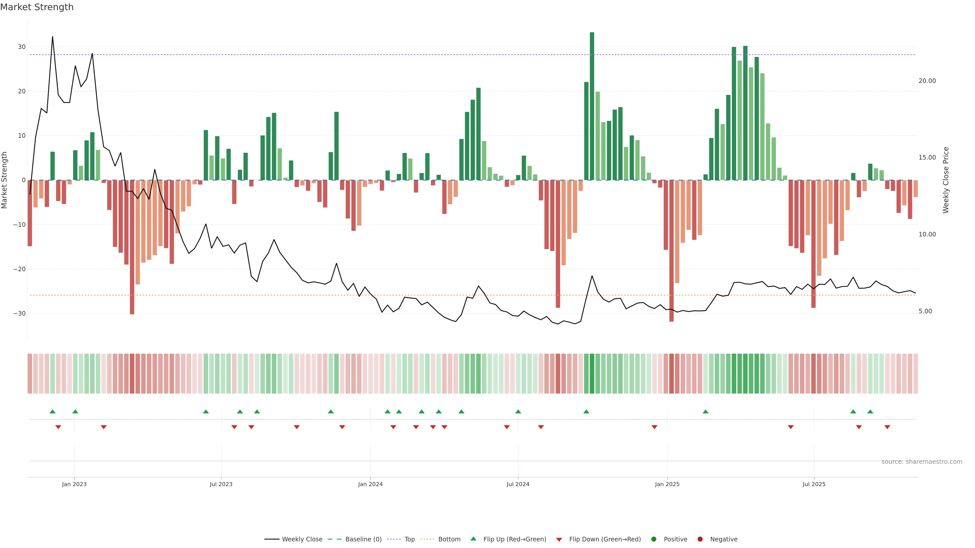Click the last green flip-up triangle marker
This screenshot has width=975, height=548.
tap(870, 412)
